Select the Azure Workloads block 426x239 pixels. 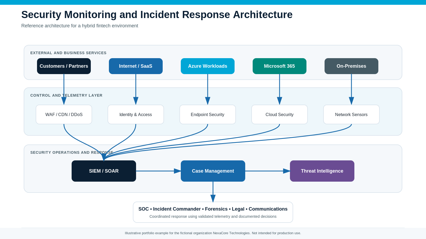click(208, 66)
